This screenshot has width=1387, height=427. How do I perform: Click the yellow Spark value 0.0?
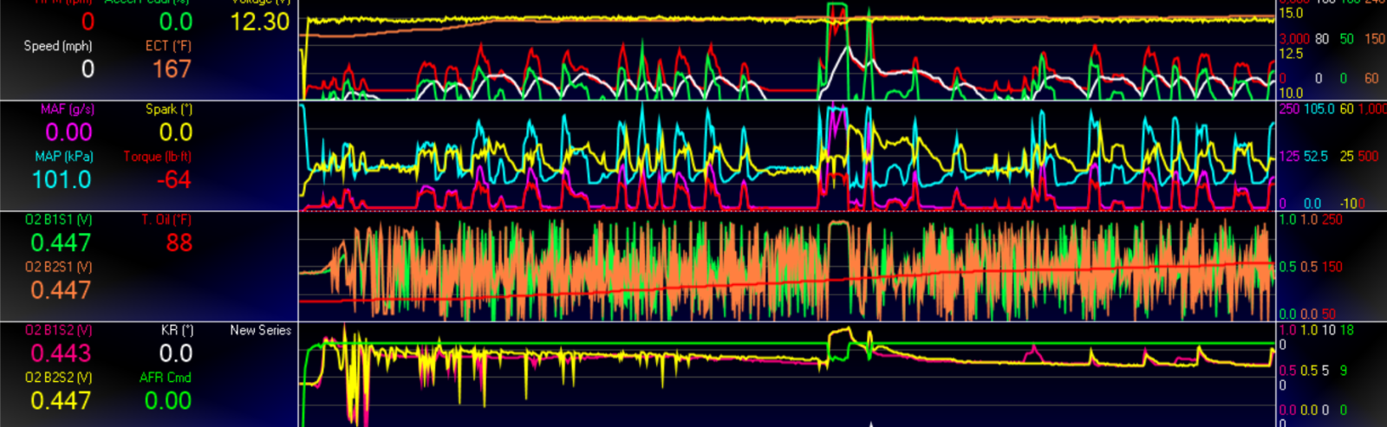176,133
